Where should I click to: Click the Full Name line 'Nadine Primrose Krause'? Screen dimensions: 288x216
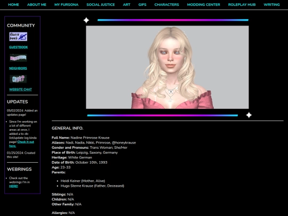pos(81,138)
